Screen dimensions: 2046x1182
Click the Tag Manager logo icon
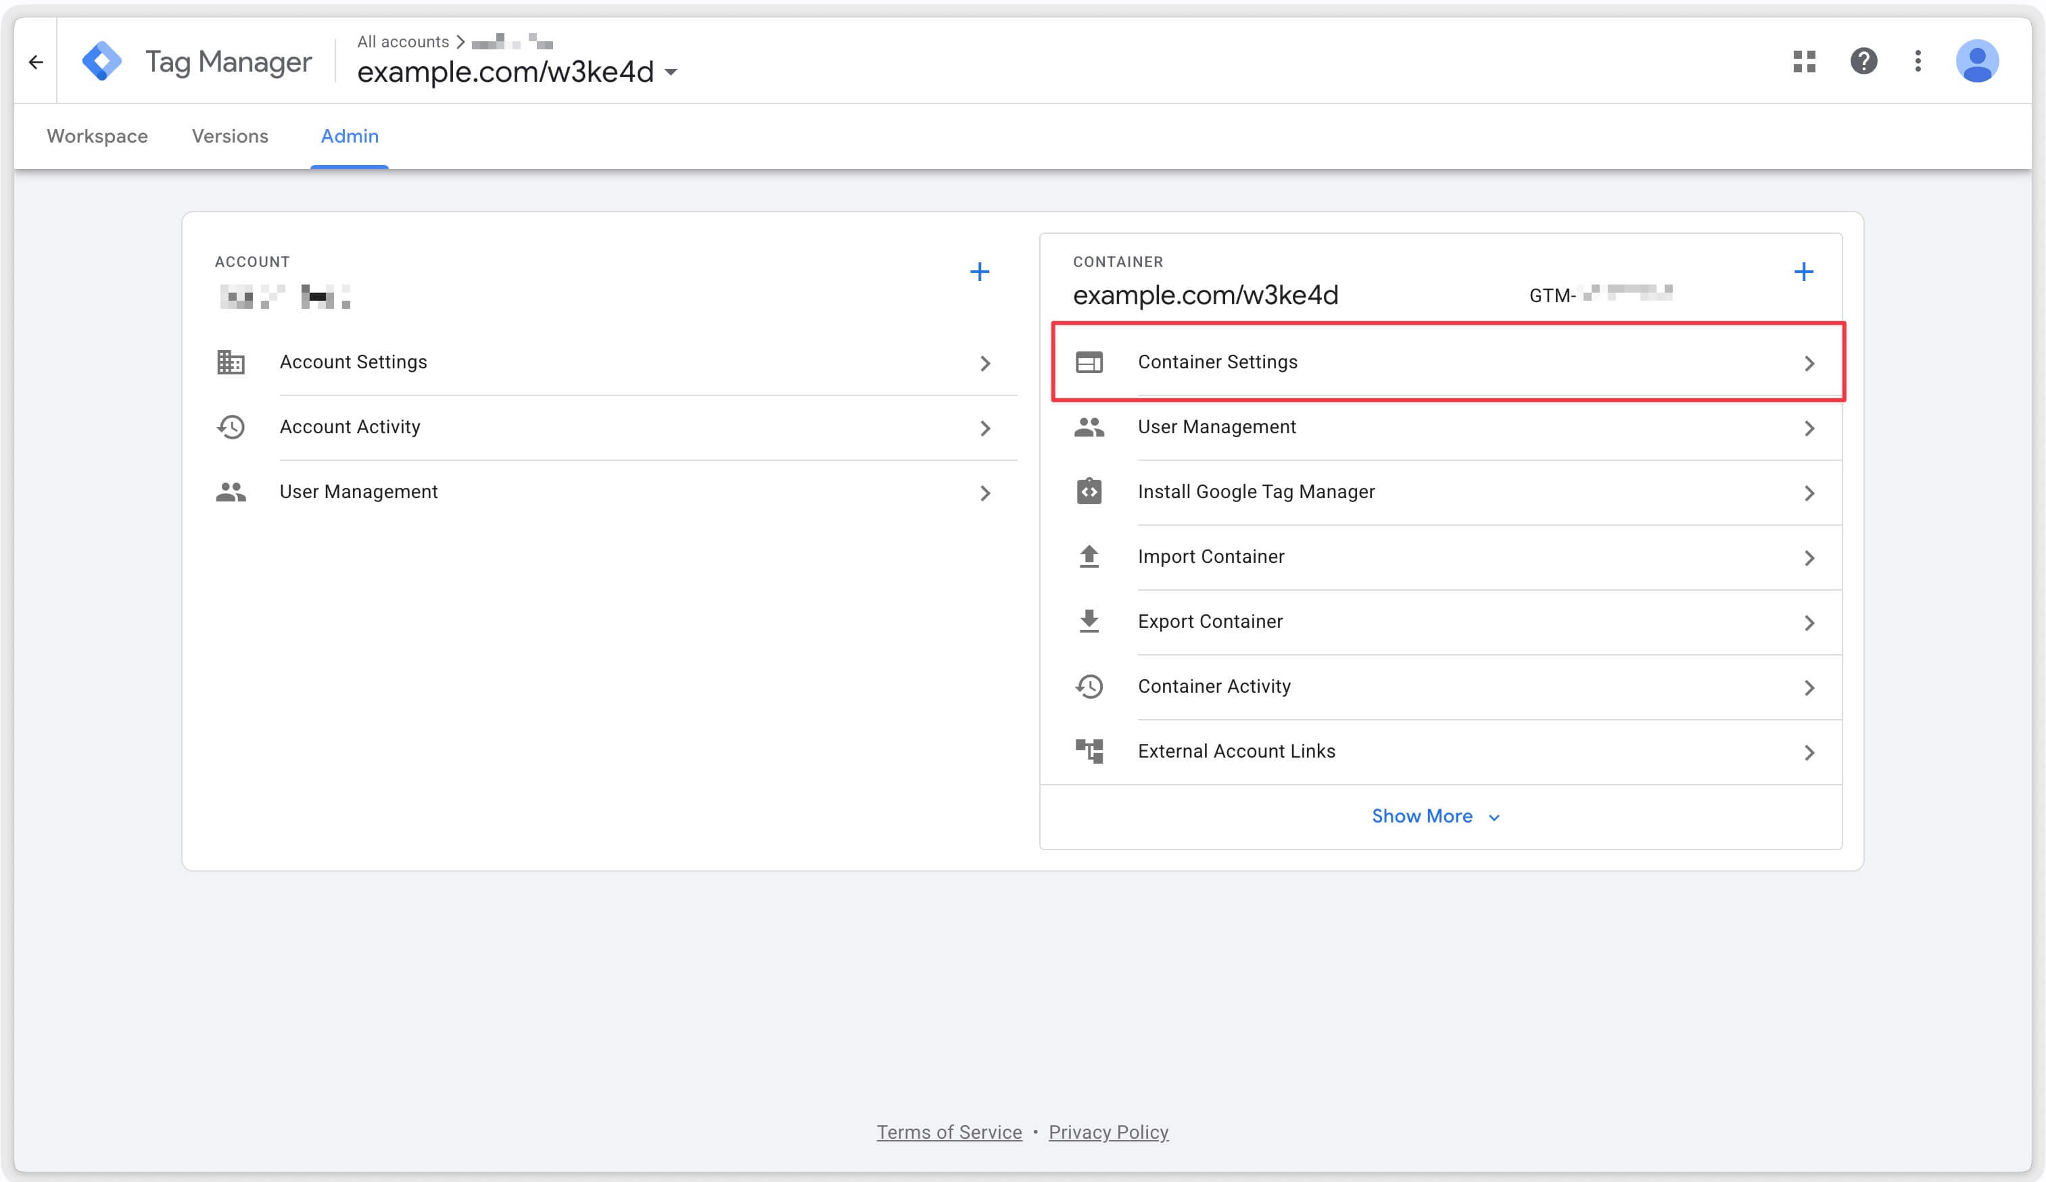tap(102, 61)
